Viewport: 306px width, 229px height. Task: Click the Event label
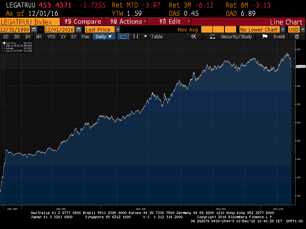coord(279,37)
